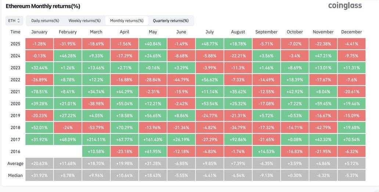Click the November 2020 +59.45% cell

(323, 104)
